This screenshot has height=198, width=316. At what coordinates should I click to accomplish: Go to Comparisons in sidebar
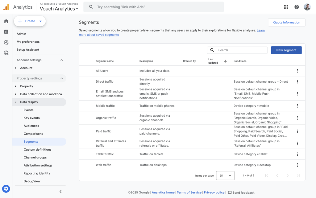pyautogui.click(x=33, y=134)
